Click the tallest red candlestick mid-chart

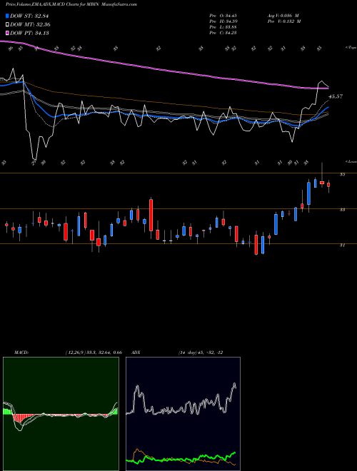[x=151, y=215]
